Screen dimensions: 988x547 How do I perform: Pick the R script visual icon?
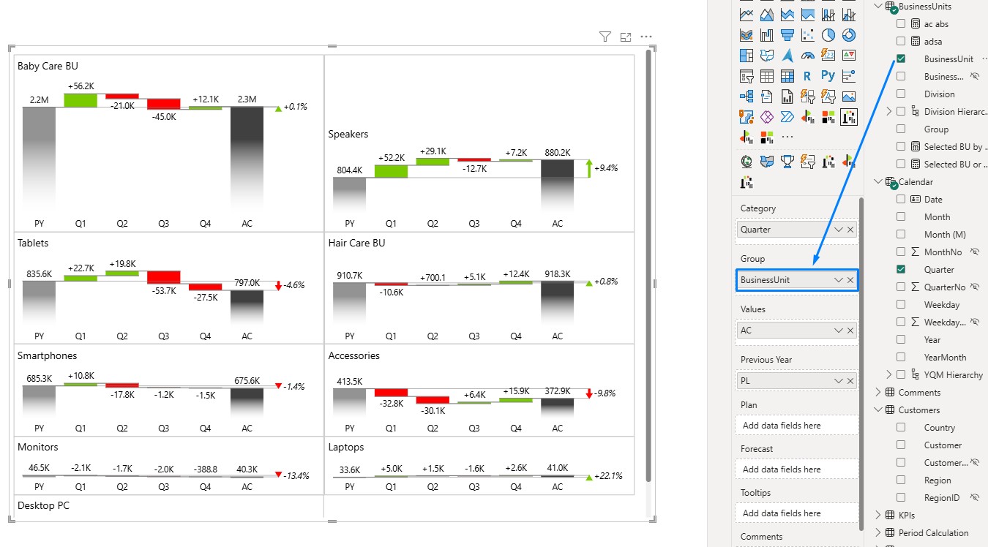click(807, 75)
